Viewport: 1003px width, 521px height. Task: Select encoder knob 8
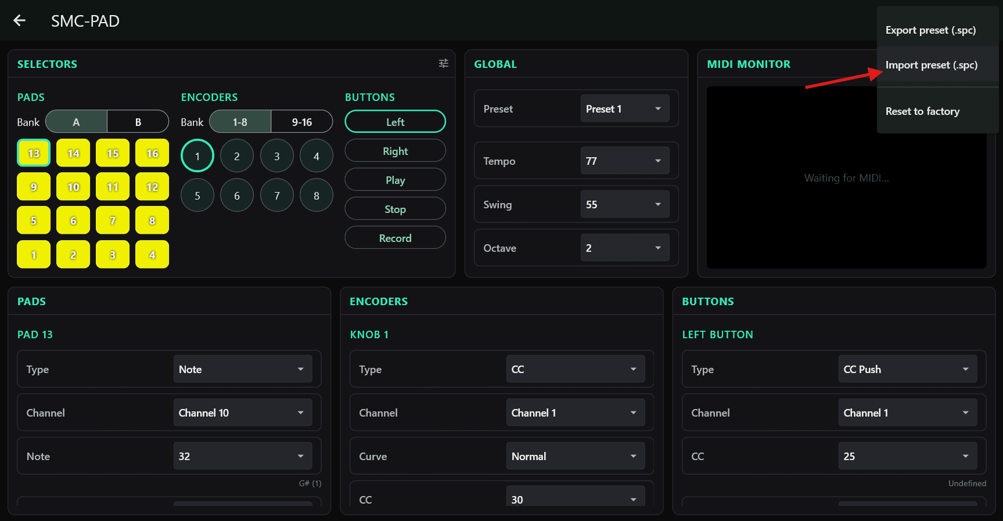tap(317, 195)
